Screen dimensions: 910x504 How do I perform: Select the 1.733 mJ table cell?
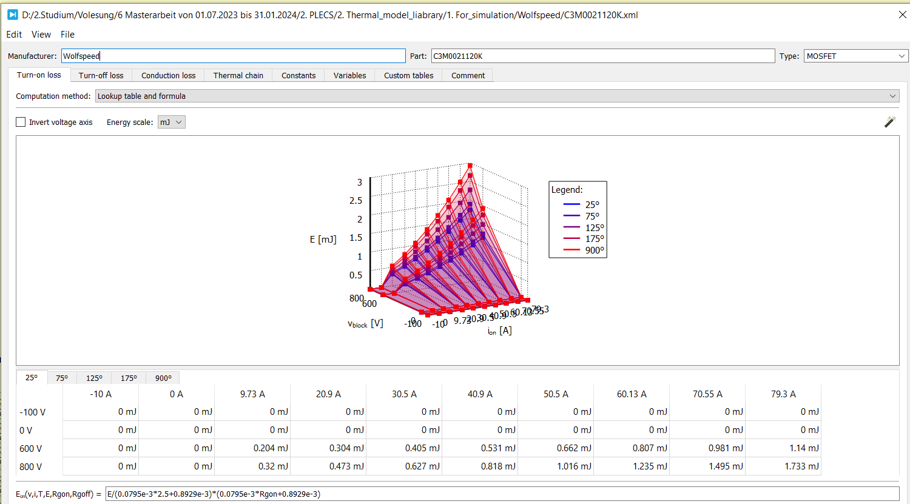pyautogui.click(x=783, y=466)
